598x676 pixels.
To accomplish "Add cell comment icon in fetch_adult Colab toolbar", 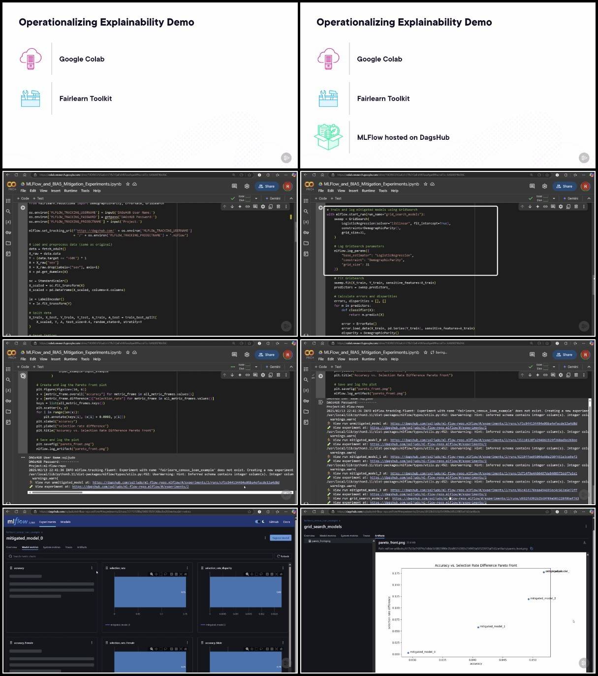I will pyautogui.click(x=255, y=207).
